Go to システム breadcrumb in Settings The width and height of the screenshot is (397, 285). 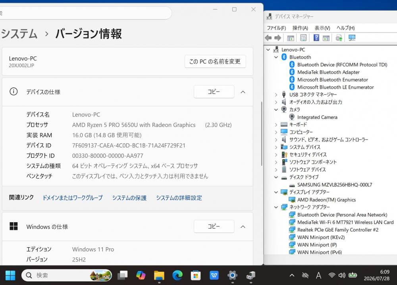coord(19,33)
